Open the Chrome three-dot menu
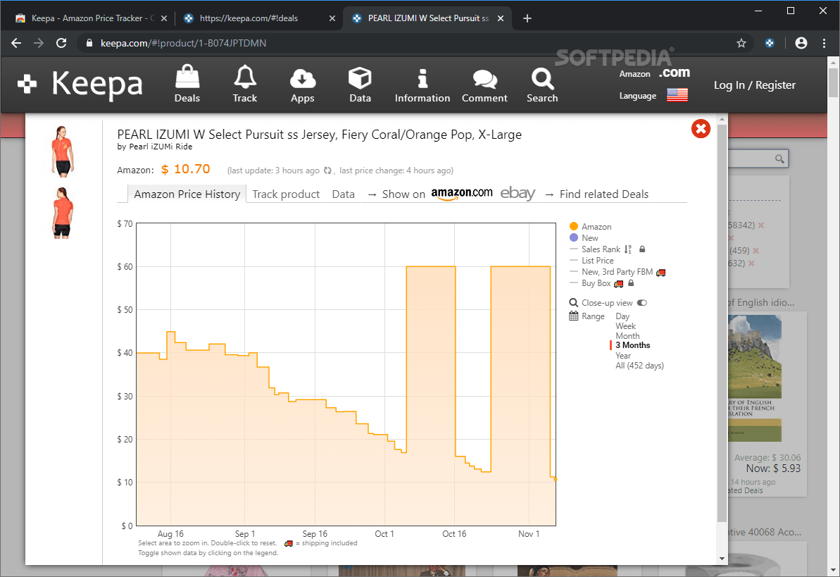Image resolution: width=840 pixels, height=577 pixels. point(824,43)
